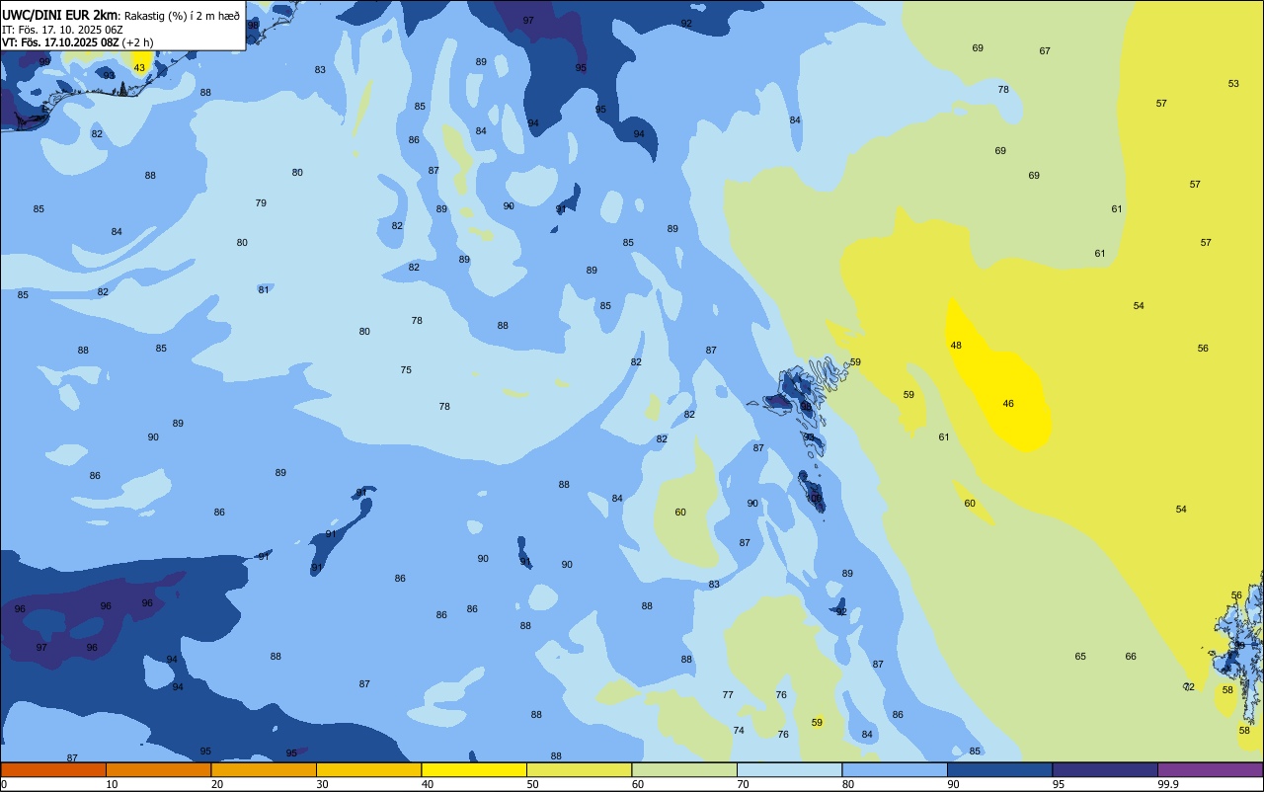This screenshot has width=1264, height=792.
Task: Click the humidity value 77 on the map
Action: 728,695
